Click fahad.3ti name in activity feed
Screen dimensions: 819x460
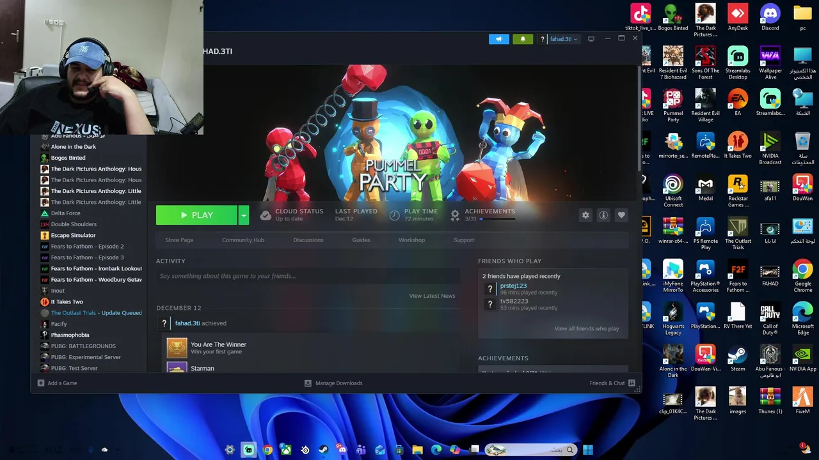187,323
